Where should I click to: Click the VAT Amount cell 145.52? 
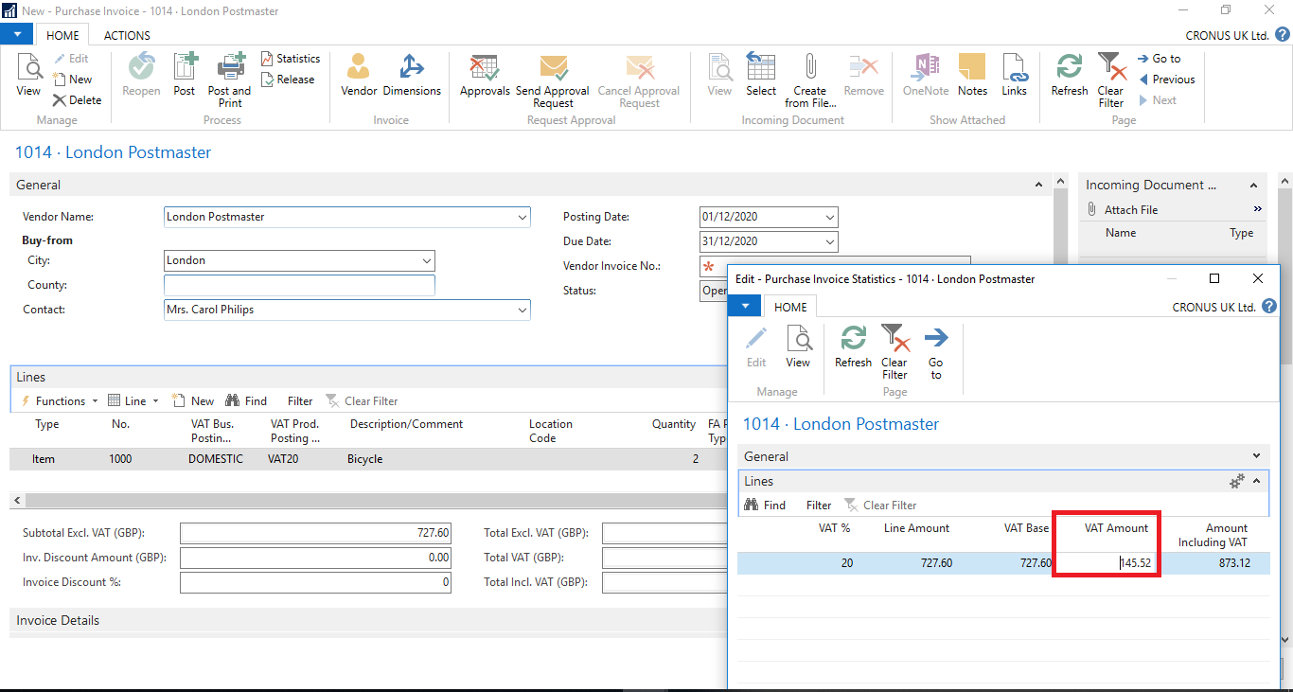coord(1107,563)
